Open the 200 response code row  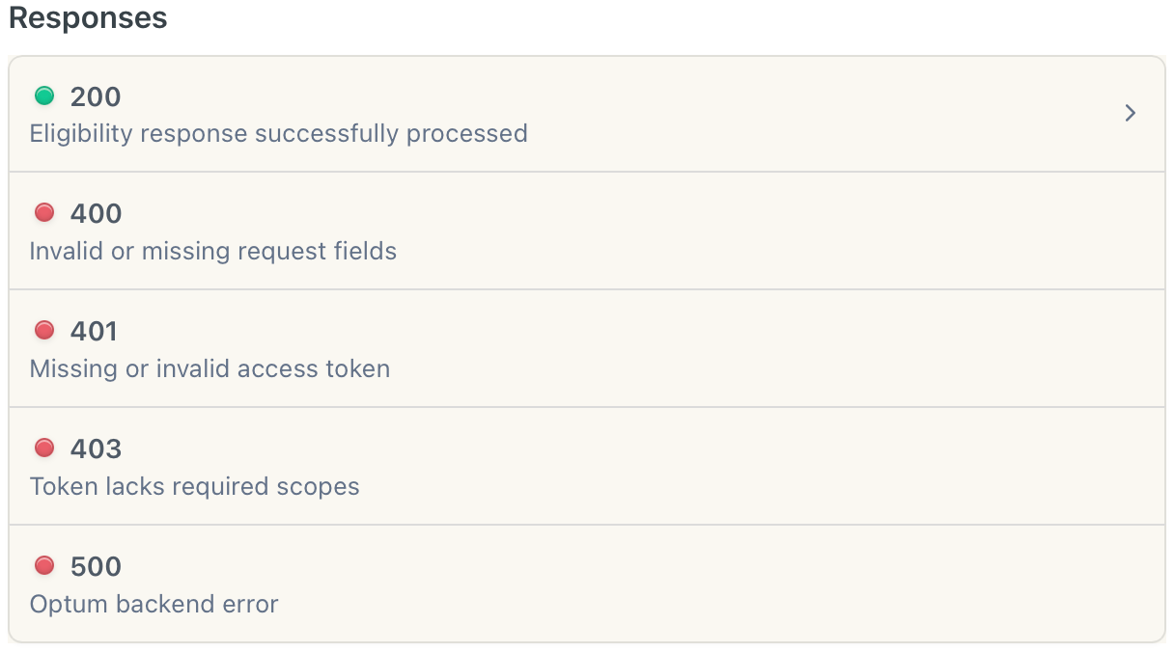(x=587, y=114)
